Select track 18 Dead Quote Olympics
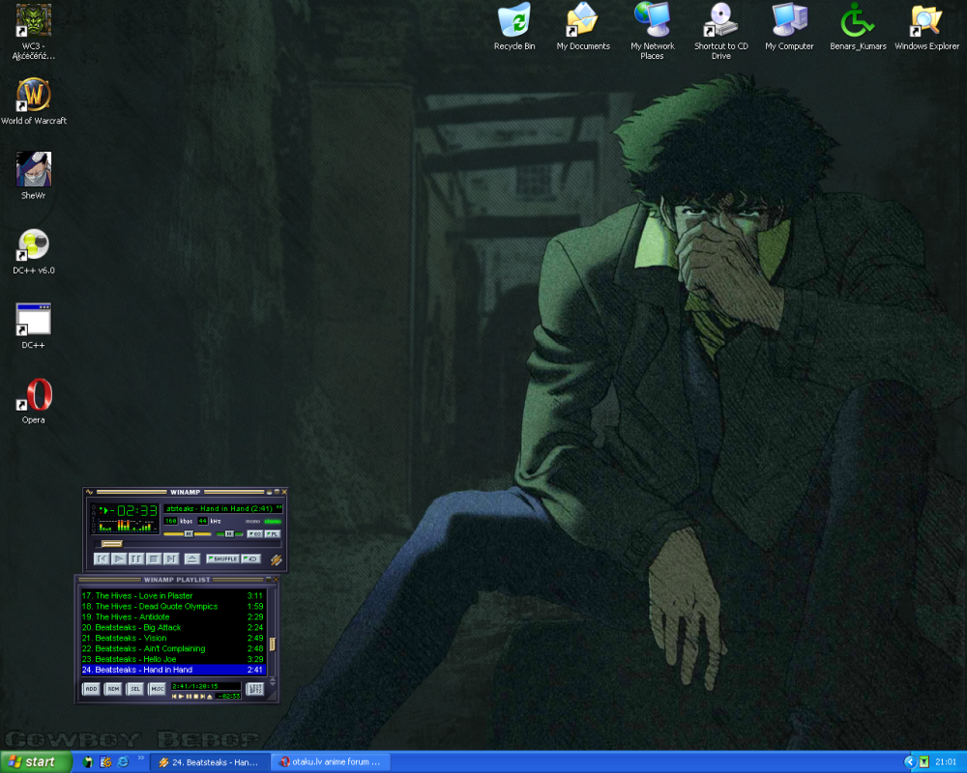 (x=173, y=606)
